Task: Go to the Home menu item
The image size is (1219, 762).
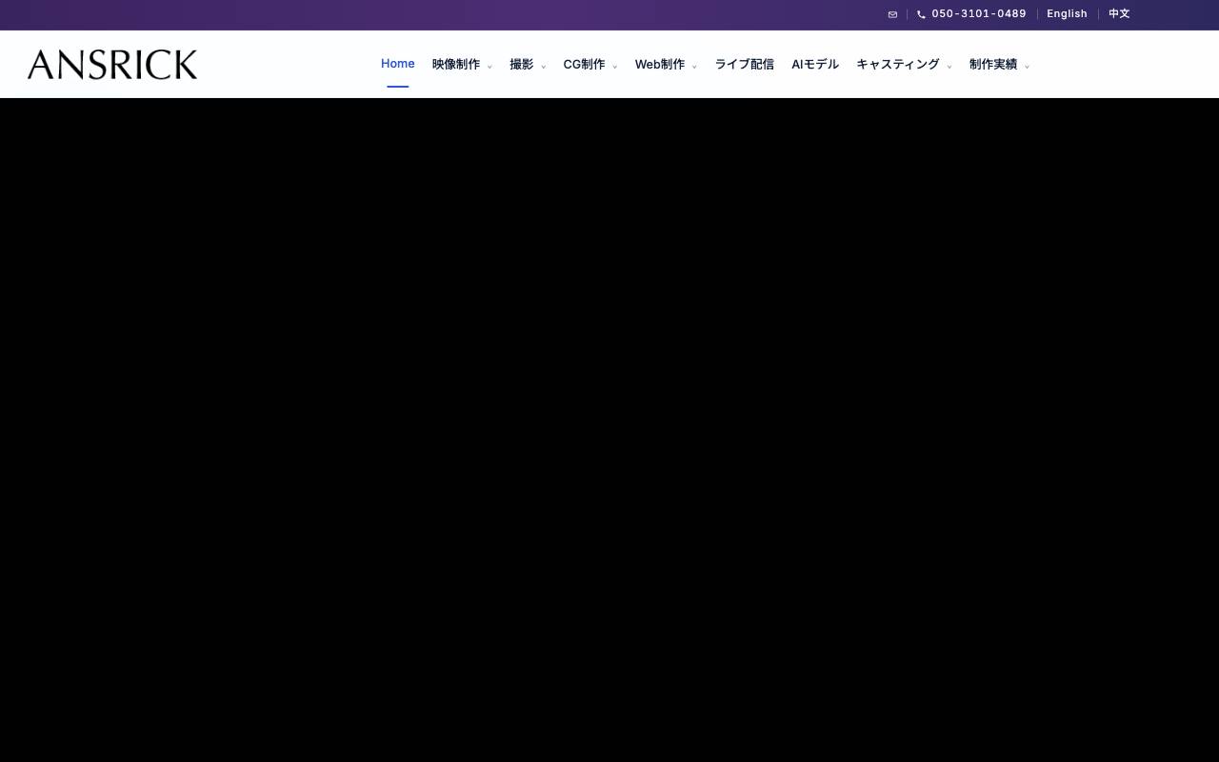Action: 398,64
